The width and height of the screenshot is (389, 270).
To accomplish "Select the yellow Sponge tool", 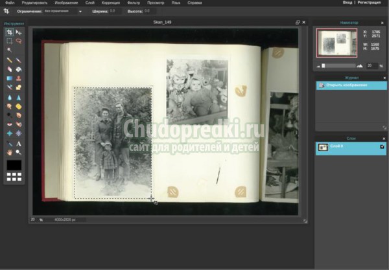I will [x=19, y=107].
